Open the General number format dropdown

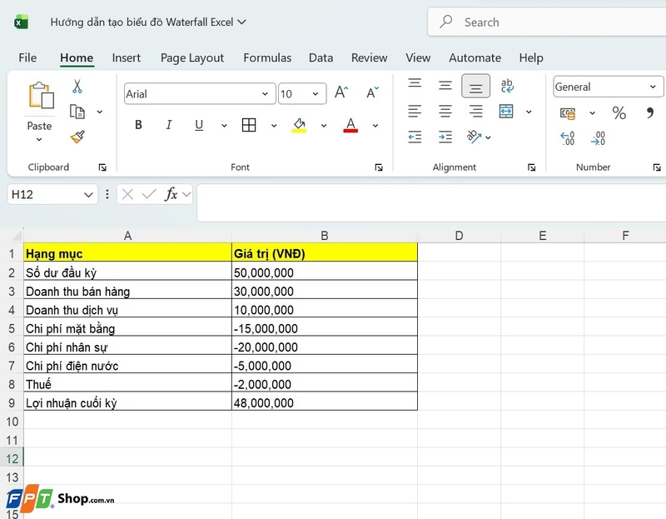(653, 87)
